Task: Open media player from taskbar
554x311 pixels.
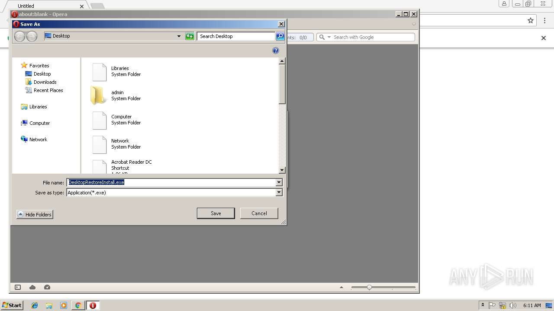Action: pyautogui.click(x=64, y=305)
